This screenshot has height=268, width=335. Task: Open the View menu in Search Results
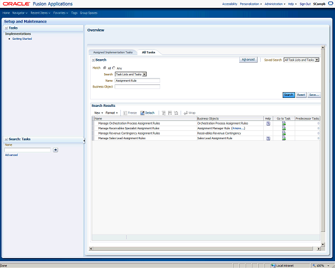click(x=98, y=113)
